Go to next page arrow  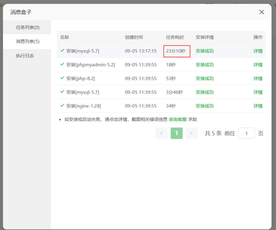coord(192,133)
